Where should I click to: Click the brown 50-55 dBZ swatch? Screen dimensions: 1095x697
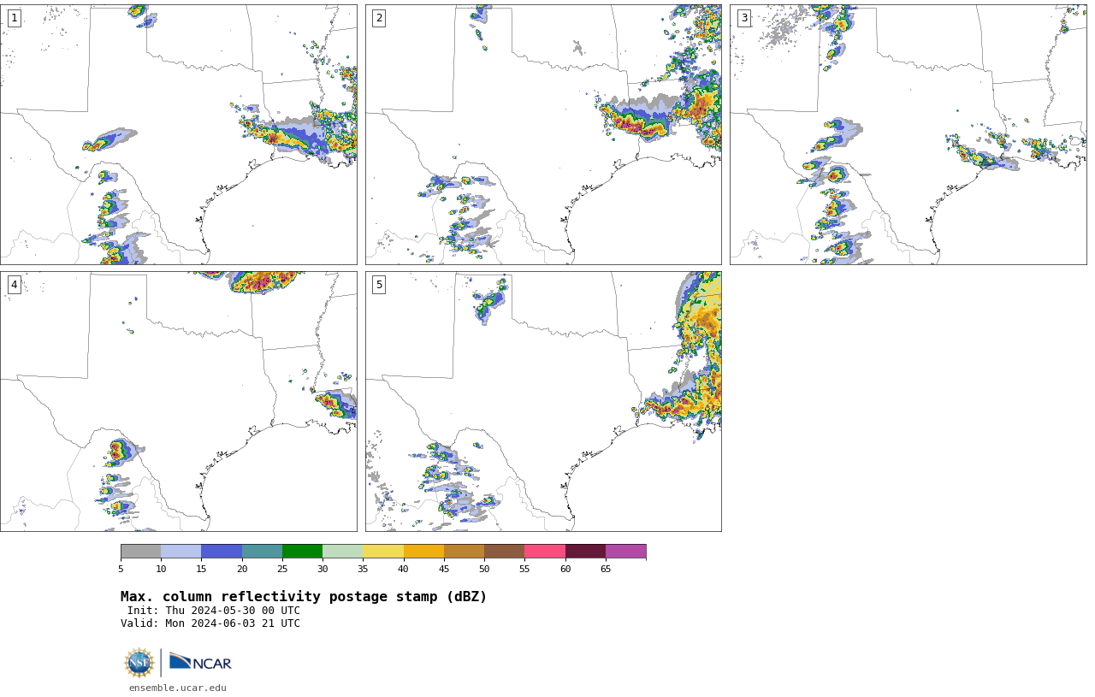coord(504,552)
